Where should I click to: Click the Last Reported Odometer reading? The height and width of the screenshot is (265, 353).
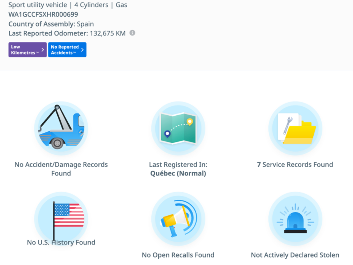[x=67, y=33]
